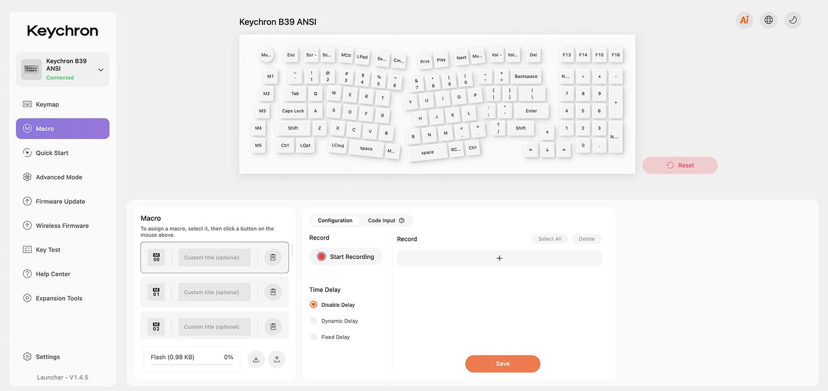Image resolution: width=828 pixels, height=391 pixels.
Task: Switch to the Configuration tab
Action: pyautogui.click(x=335, y=221)
